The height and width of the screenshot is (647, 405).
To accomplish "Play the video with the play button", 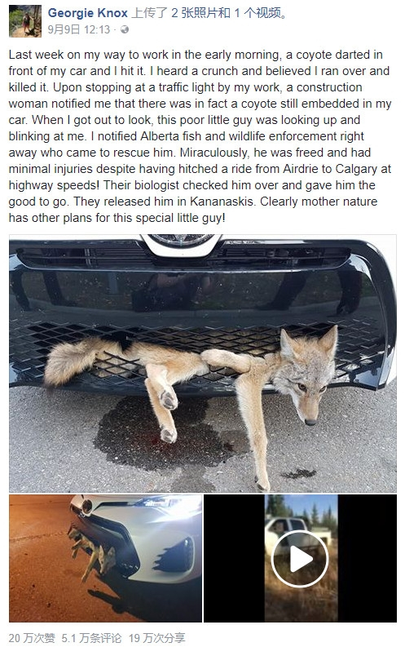I will [301, 559].
